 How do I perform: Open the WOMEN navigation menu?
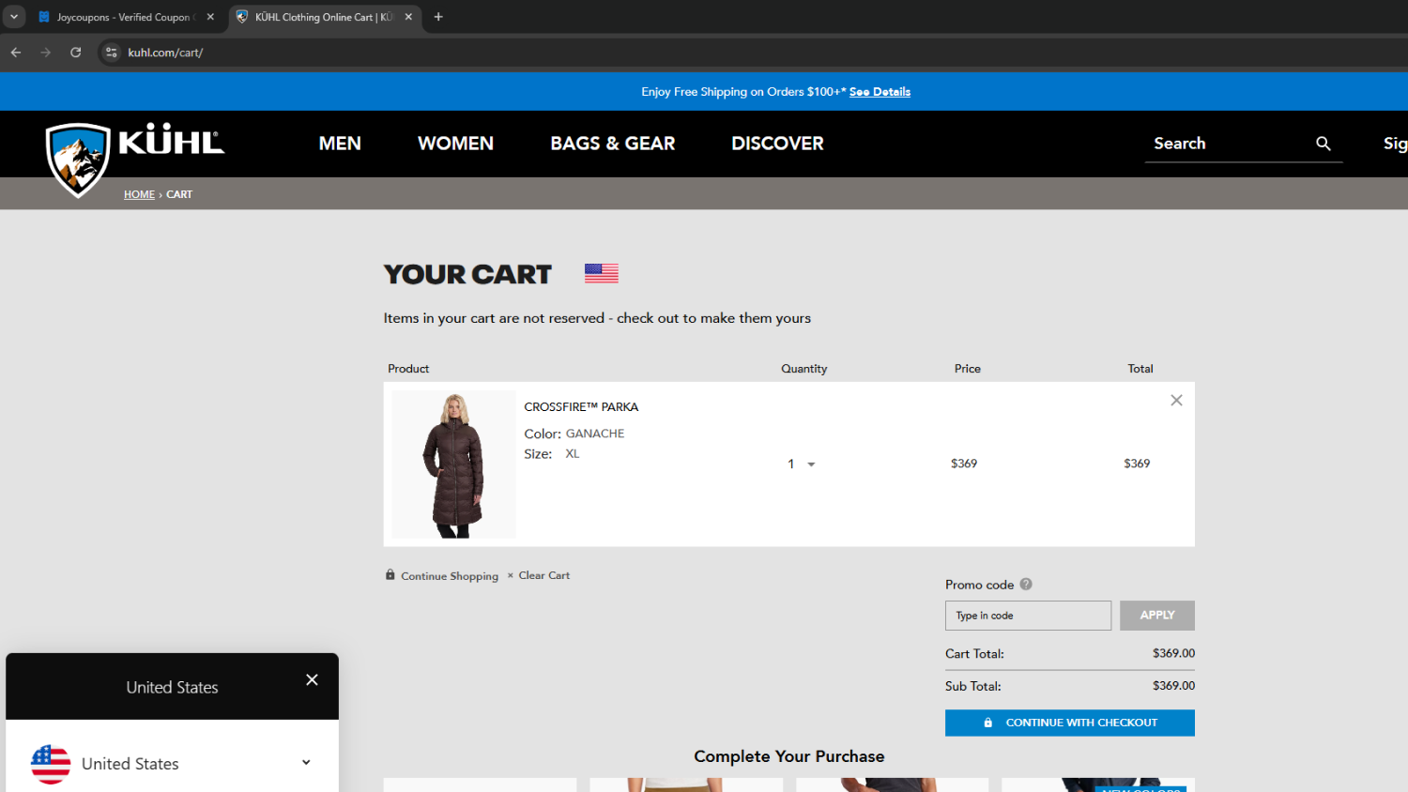tap(455, 144)
